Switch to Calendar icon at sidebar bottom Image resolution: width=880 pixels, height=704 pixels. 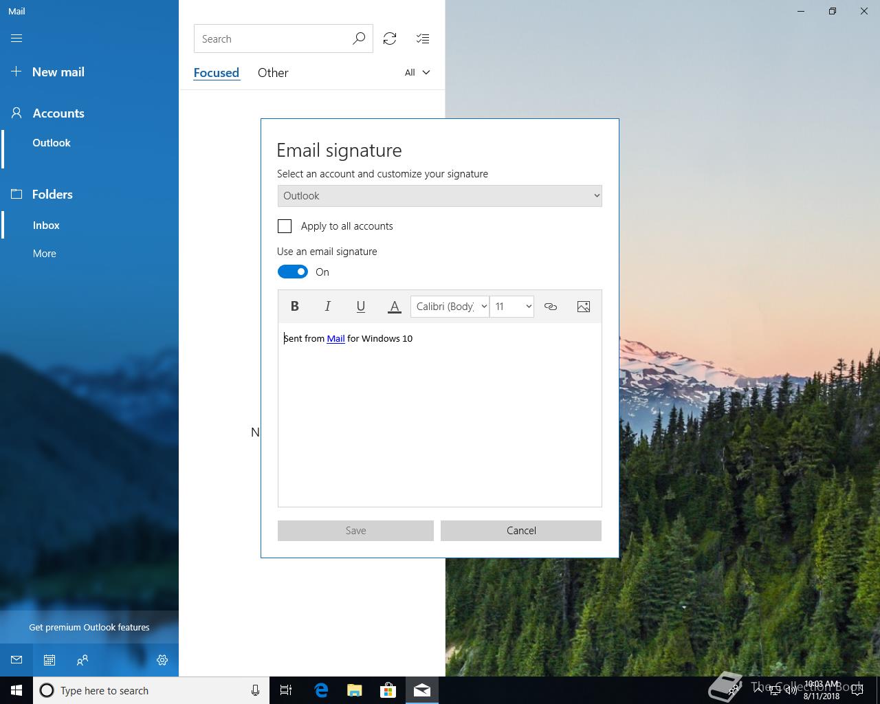click(x=49, y=660)
